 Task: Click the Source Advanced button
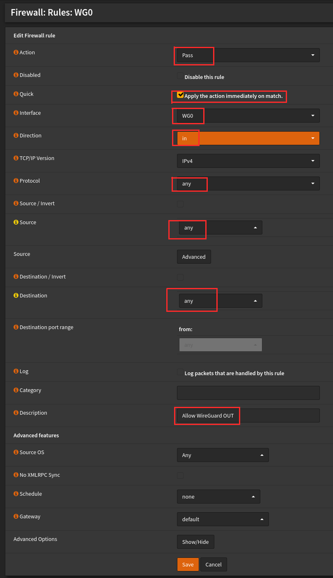194,257
